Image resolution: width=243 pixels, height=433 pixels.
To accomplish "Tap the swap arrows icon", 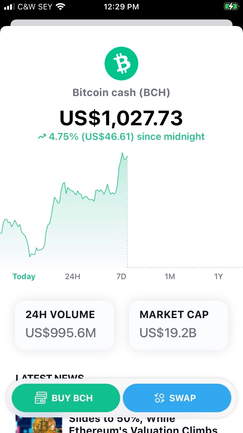I will pyautogui.click(x=159, y=398).
